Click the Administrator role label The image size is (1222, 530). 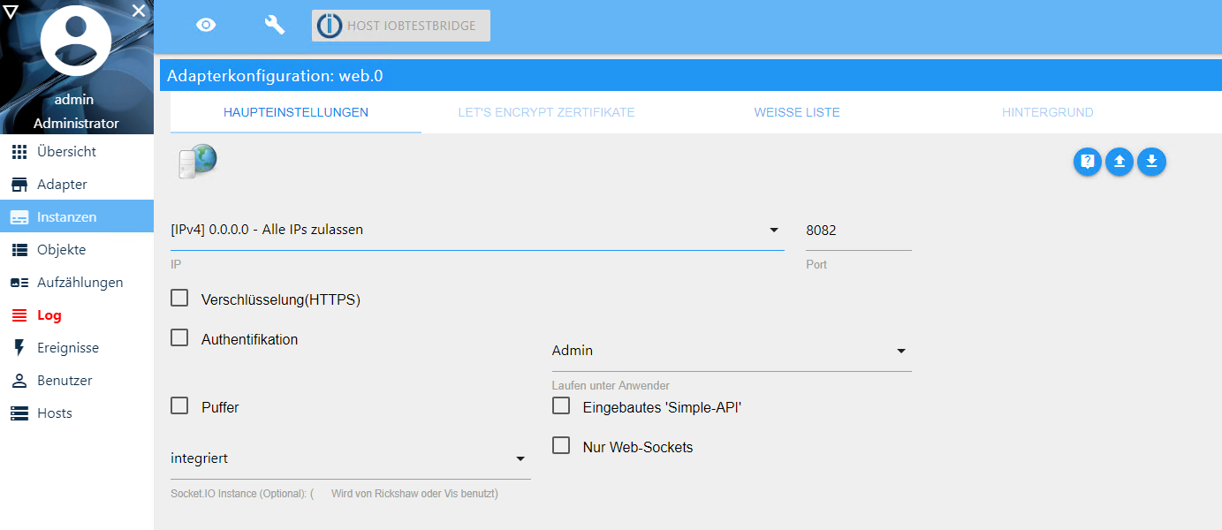click(76, 124)
